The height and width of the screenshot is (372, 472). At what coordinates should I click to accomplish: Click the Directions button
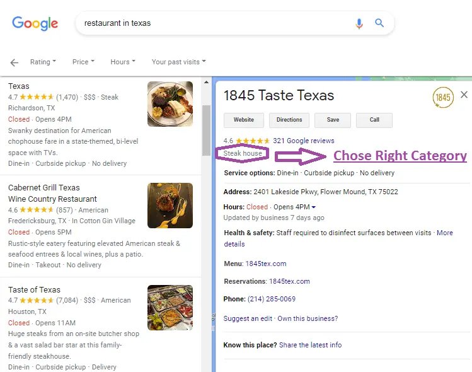point(289,120)
